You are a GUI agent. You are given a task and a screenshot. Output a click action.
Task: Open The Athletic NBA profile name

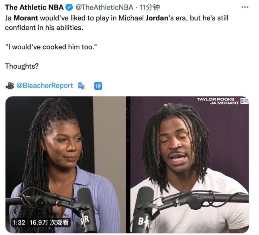35,7
